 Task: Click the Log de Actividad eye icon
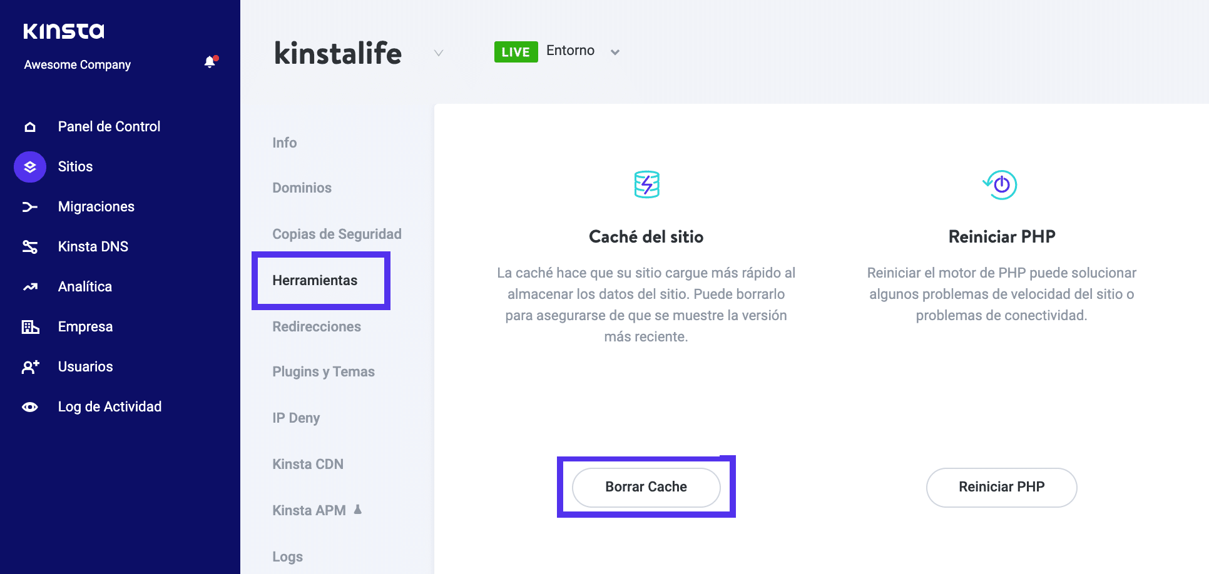[x=30, y=407]
